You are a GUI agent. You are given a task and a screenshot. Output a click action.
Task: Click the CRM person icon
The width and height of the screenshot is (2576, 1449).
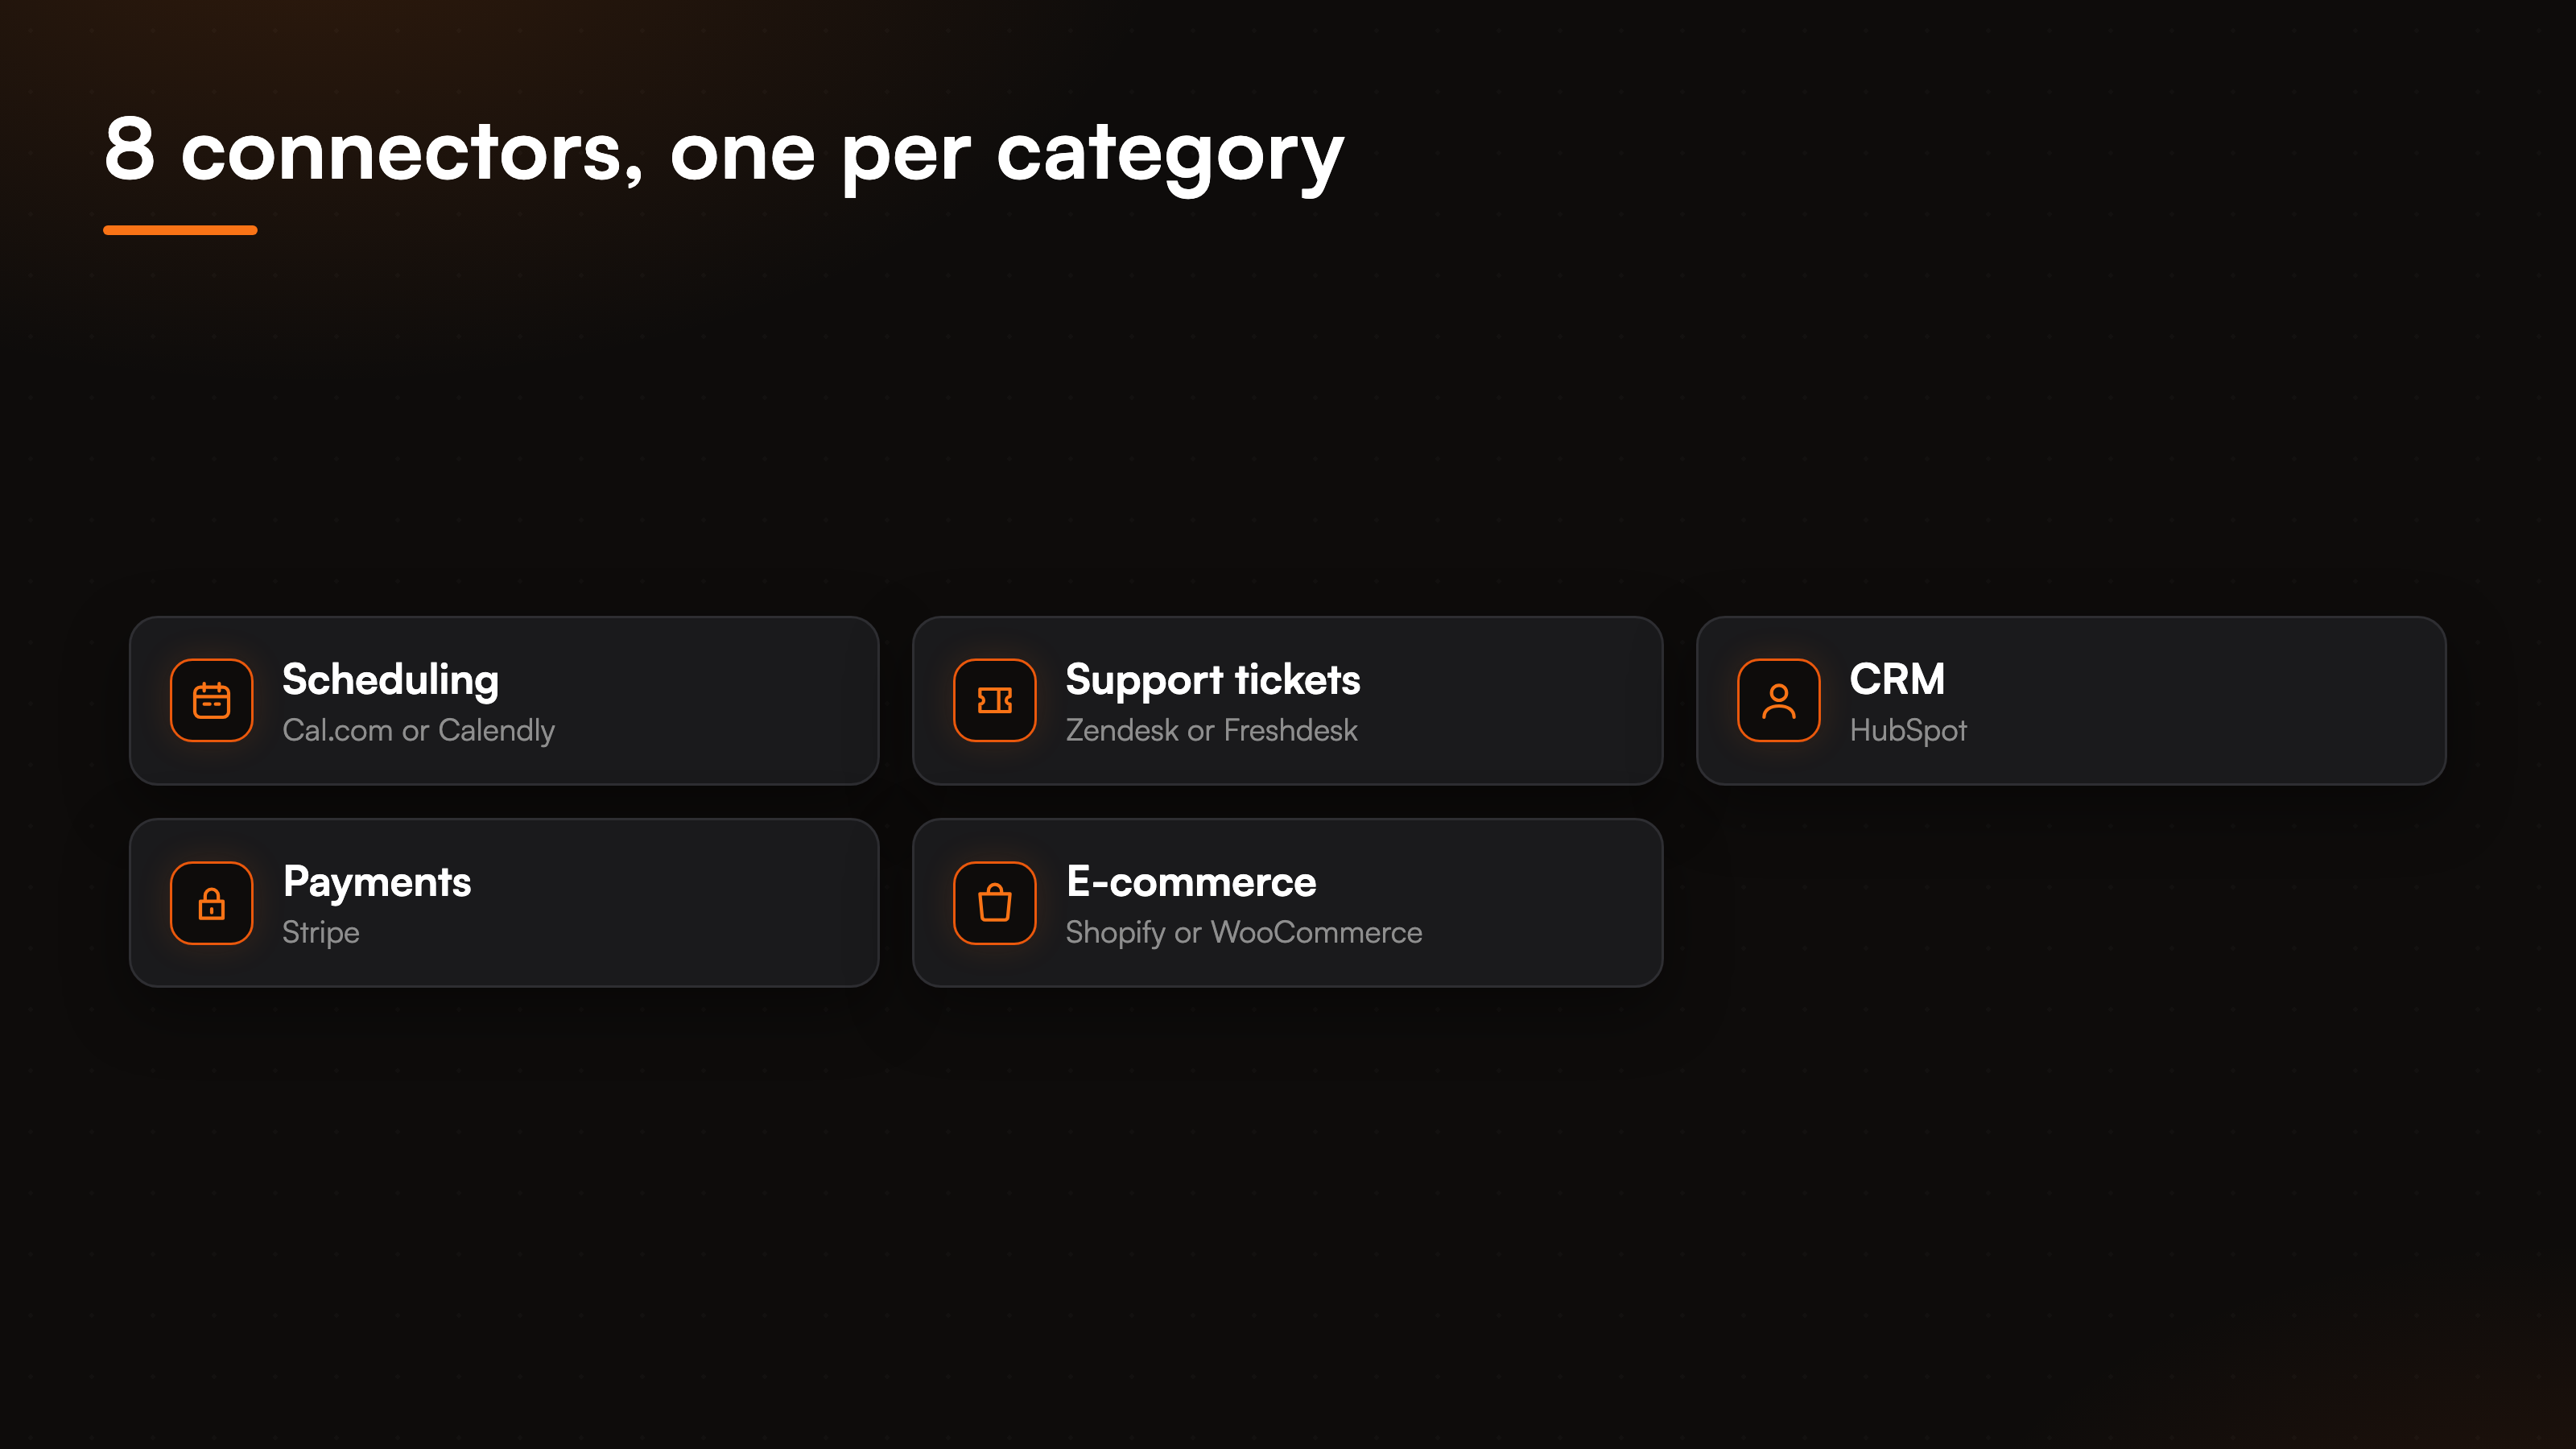click(x=1778, y=700)
